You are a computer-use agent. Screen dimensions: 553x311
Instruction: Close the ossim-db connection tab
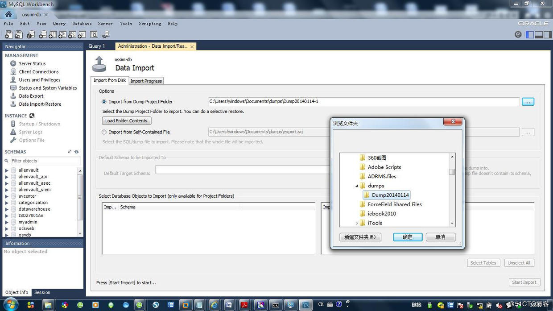point(45,15)
